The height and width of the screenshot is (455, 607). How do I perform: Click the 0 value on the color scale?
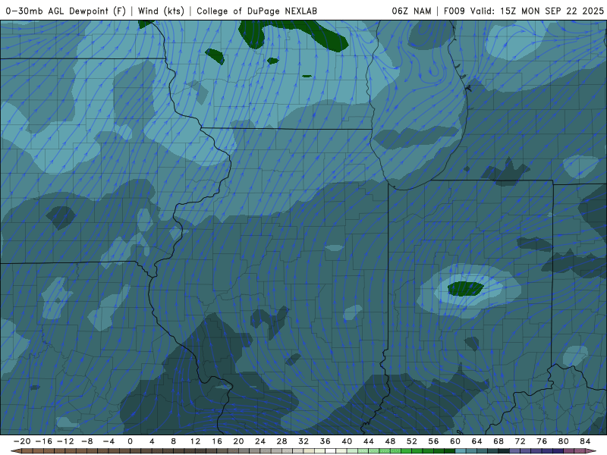130,441
